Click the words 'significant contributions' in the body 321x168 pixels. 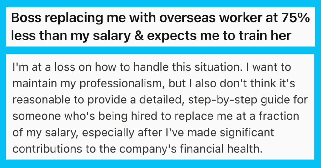pos(143,141)
